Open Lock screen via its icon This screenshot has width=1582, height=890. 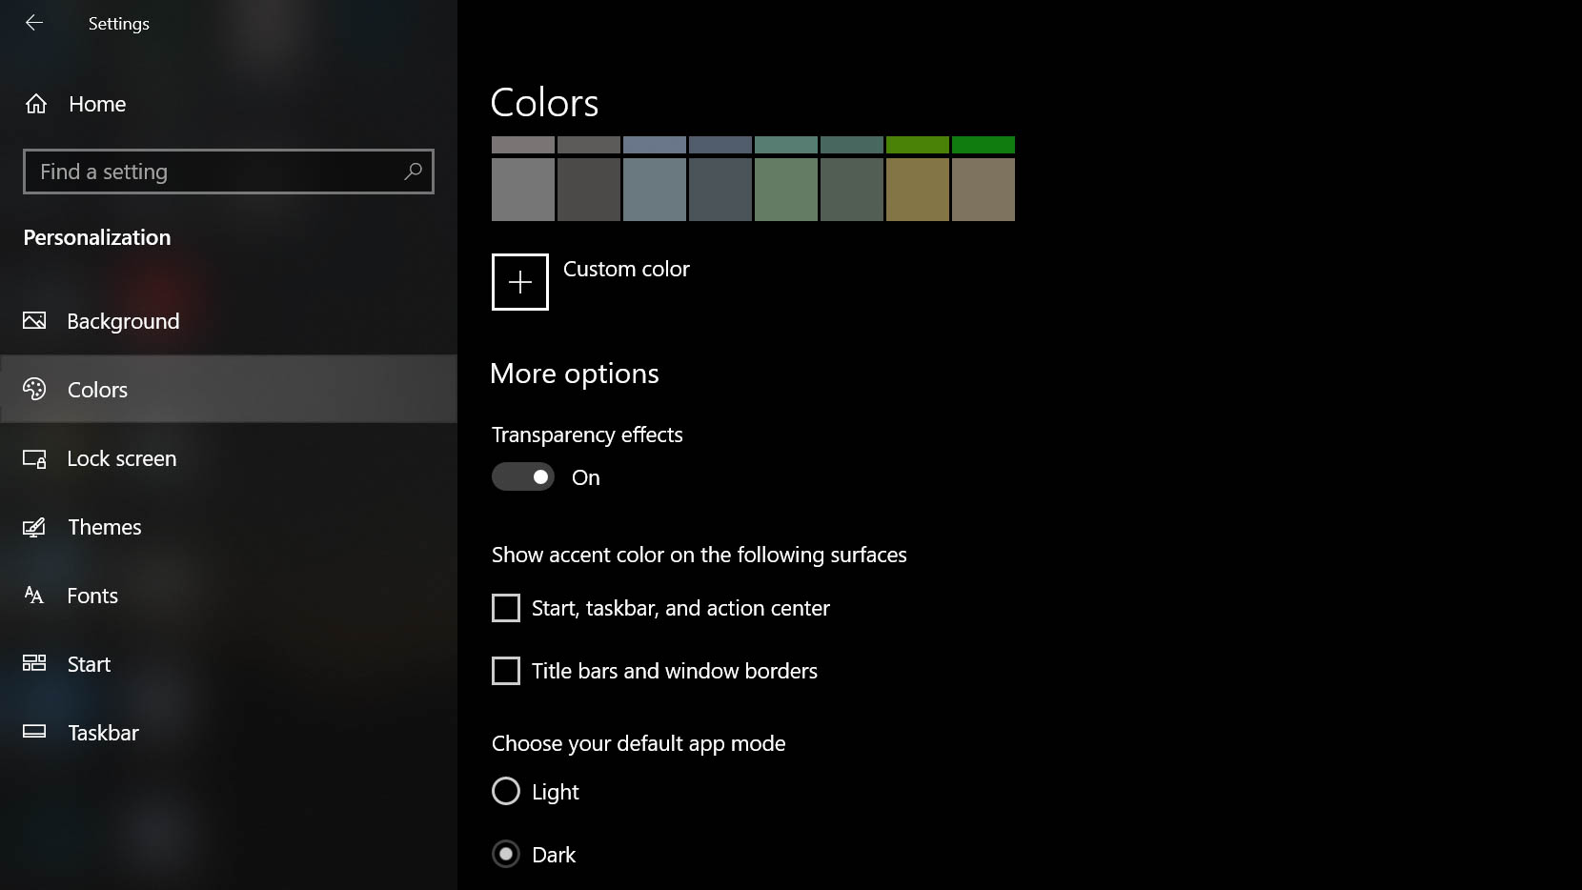point(34,458)
